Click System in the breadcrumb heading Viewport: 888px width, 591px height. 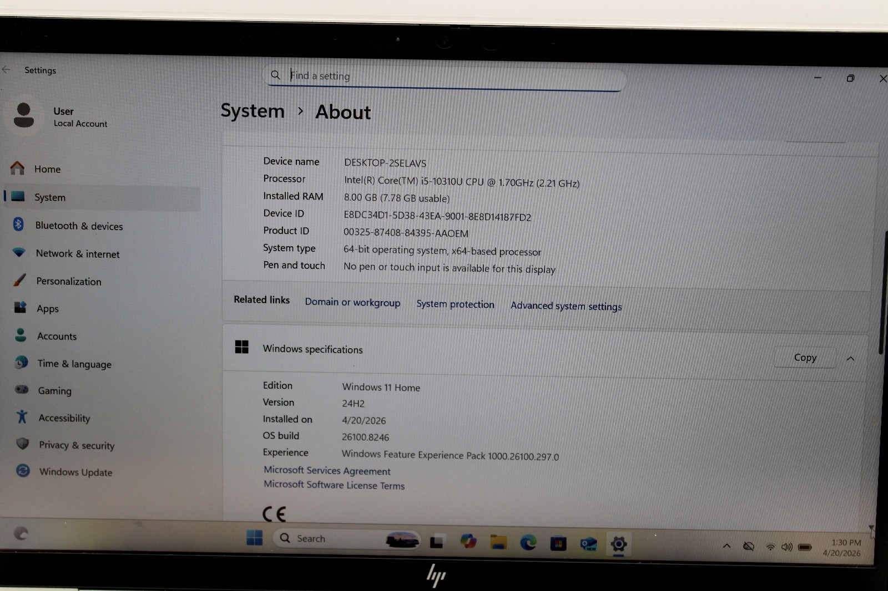(253, 111)
